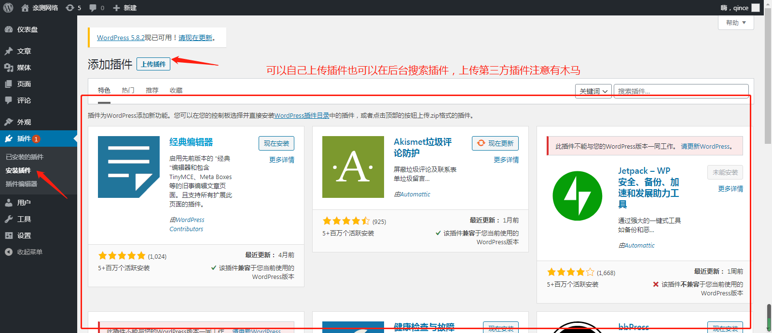This screenshot has height=333, width=772.
Task: Click the 请更新WordPress link in Jetpack card
Action: pos(705,146)
